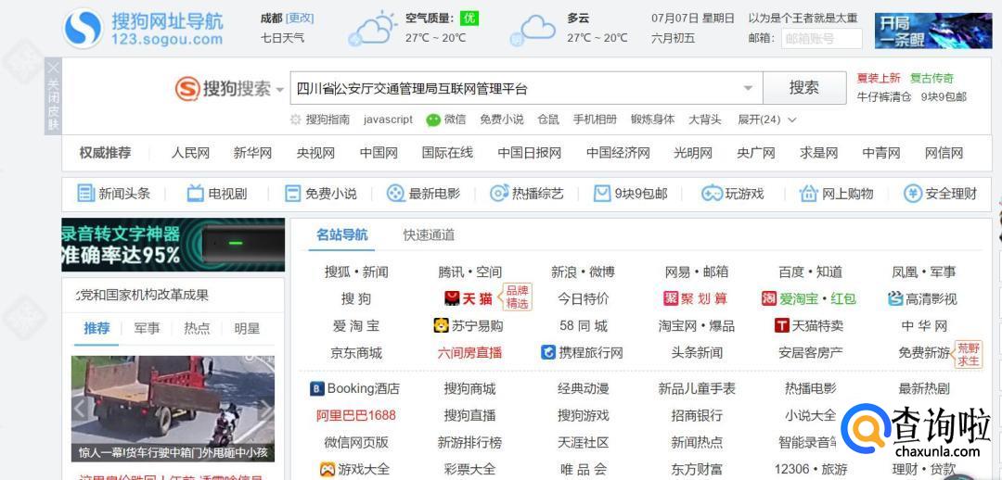The width and height of the screenshot is (1002, 480).
Task: Click the 电视剧 TV icon
Action: (x=195, y=193)
